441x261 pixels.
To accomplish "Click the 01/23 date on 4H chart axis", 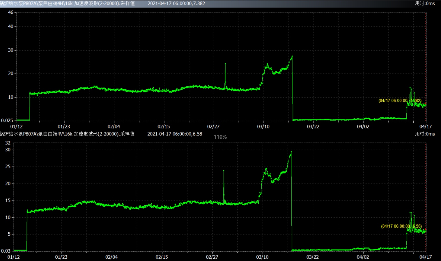I will pyautogui.click(x=64, y=126).
